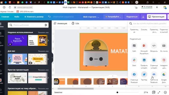
Task: Select Поделиться ссылкой option
Action: [x=164, y=31]
